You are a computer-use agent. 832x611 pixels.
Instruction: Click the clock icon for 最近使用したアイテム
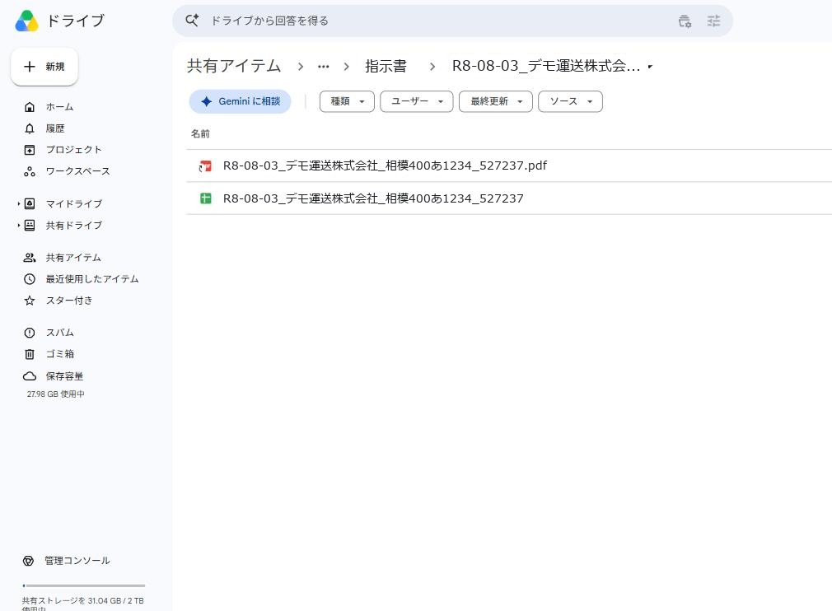pyautogui.click(x=30, y=279)
